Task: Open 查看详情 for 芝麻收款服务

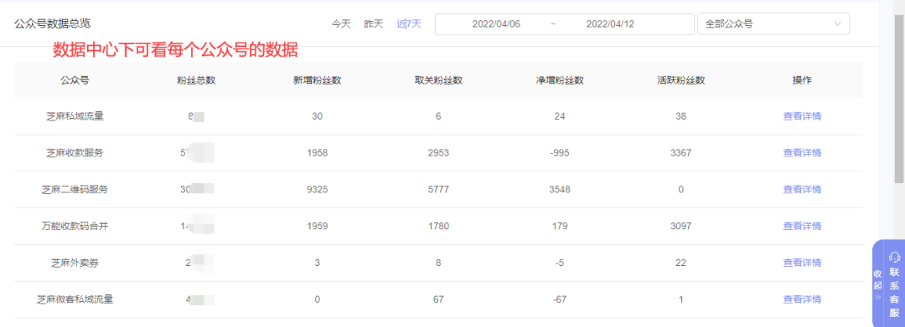Action: [802, 153]
